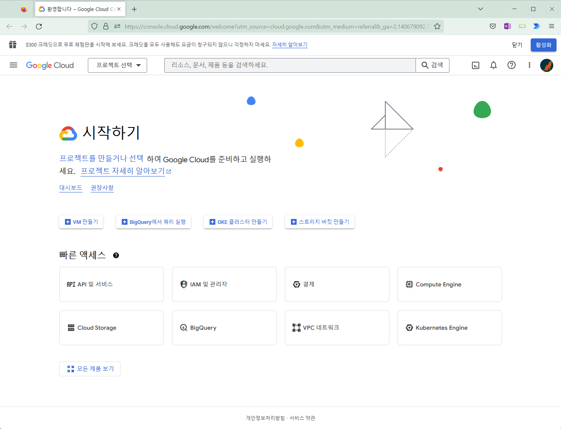Activate Cloud Shell terminal icon
The height and width of the screenshot is (429, 561).
click(476, 65)
